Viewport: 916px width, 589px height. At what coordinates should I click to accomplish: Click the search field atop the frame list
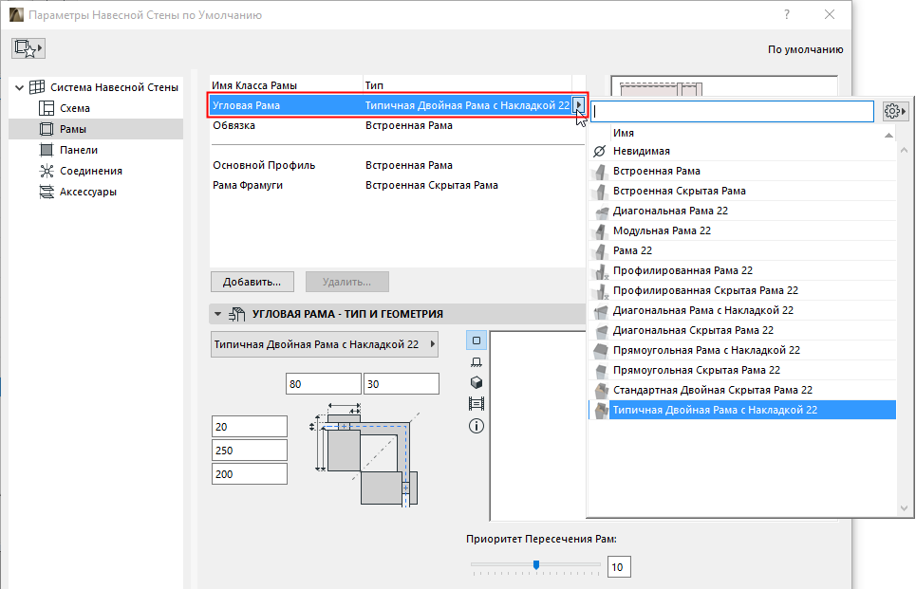click(x=731, y=112)
